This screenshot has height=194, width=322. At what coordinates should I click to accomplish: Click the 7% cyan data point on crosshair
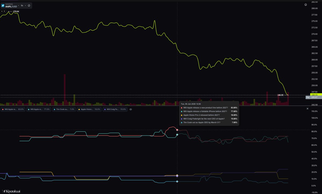177,181
